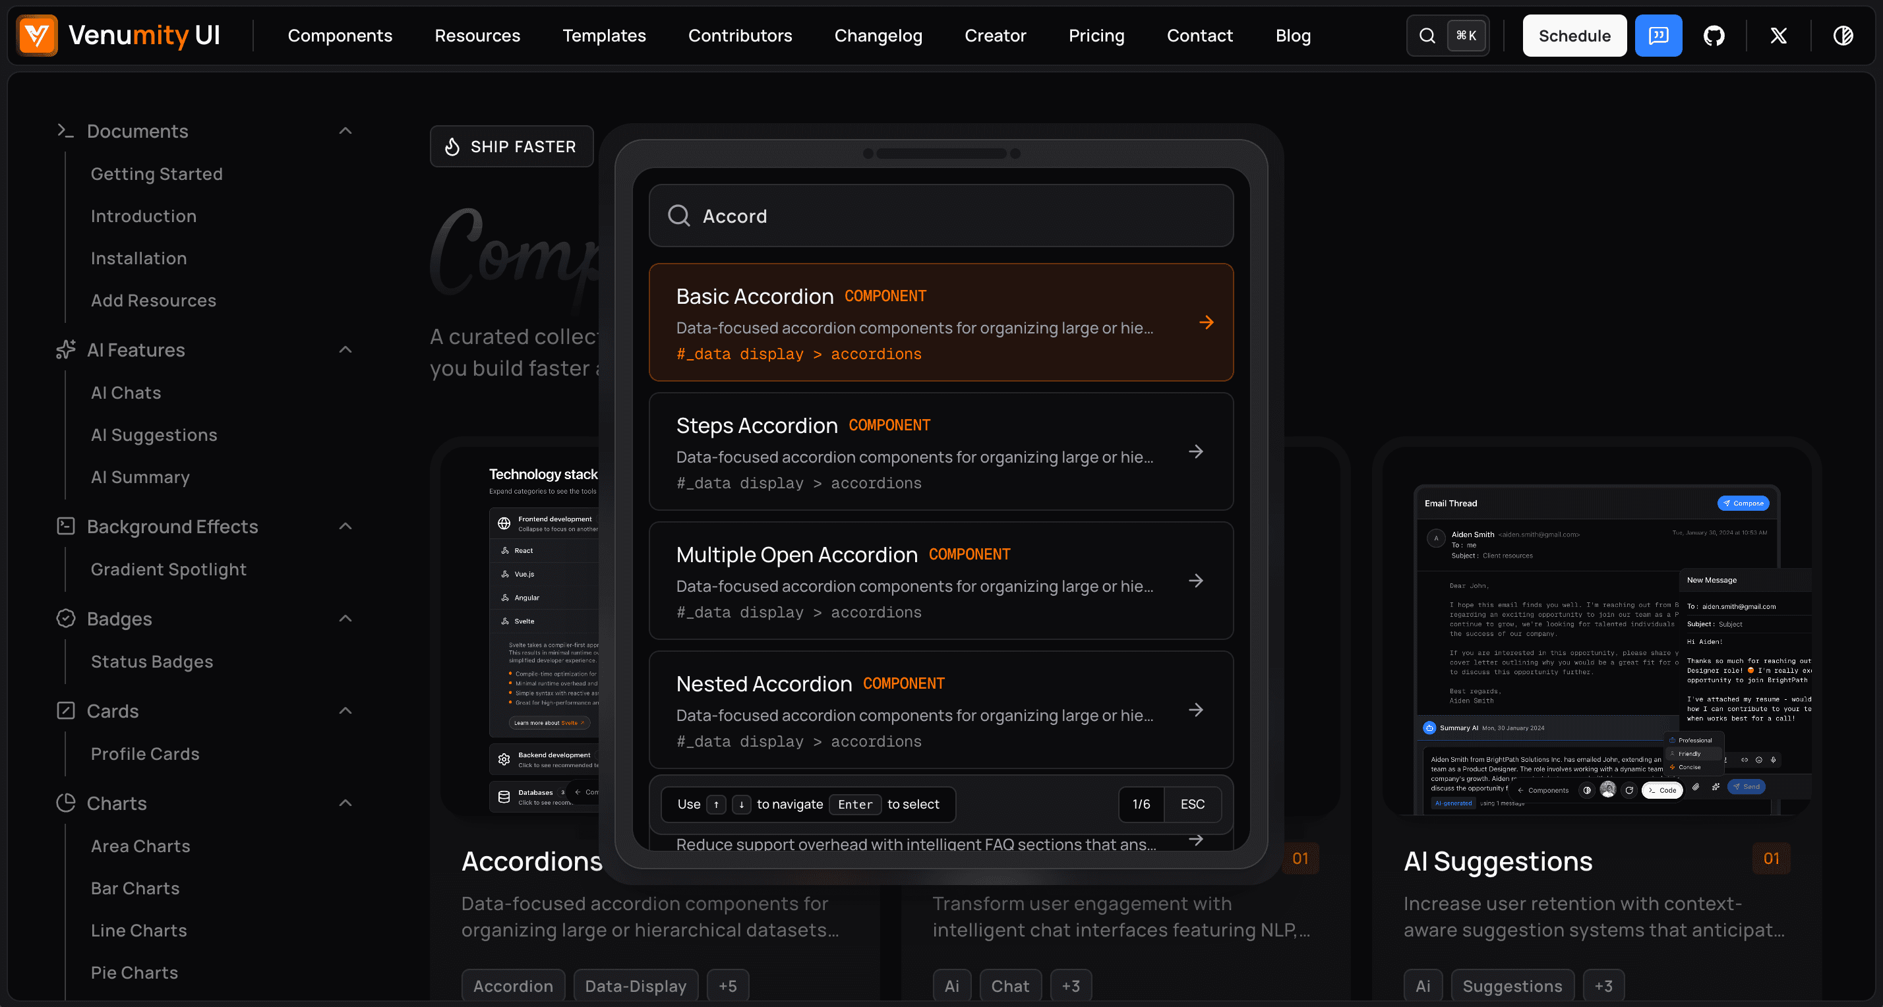Click the Badges check icon

click(66, 618)
